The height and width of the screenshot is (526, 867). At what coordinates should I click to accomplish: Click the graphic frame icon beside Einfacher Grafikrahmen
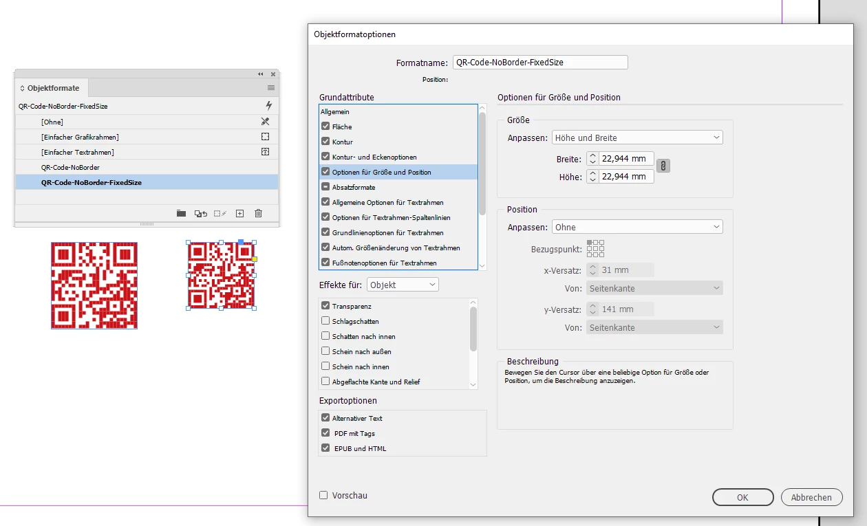(x=265, y=137)
